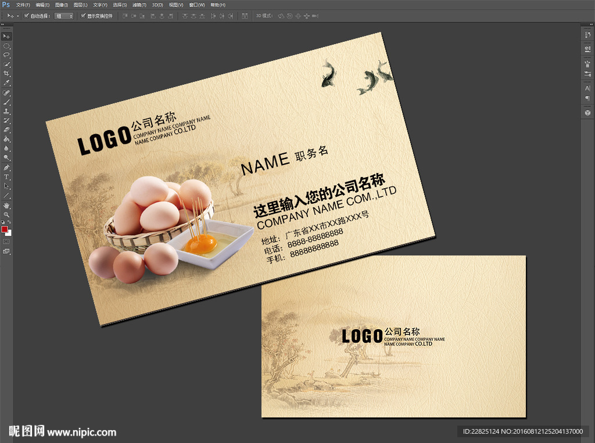Image resolution: width=595 pixels, height=443 pixels.
Task: Open the 3D(D) menu
Action: [157, 5]
